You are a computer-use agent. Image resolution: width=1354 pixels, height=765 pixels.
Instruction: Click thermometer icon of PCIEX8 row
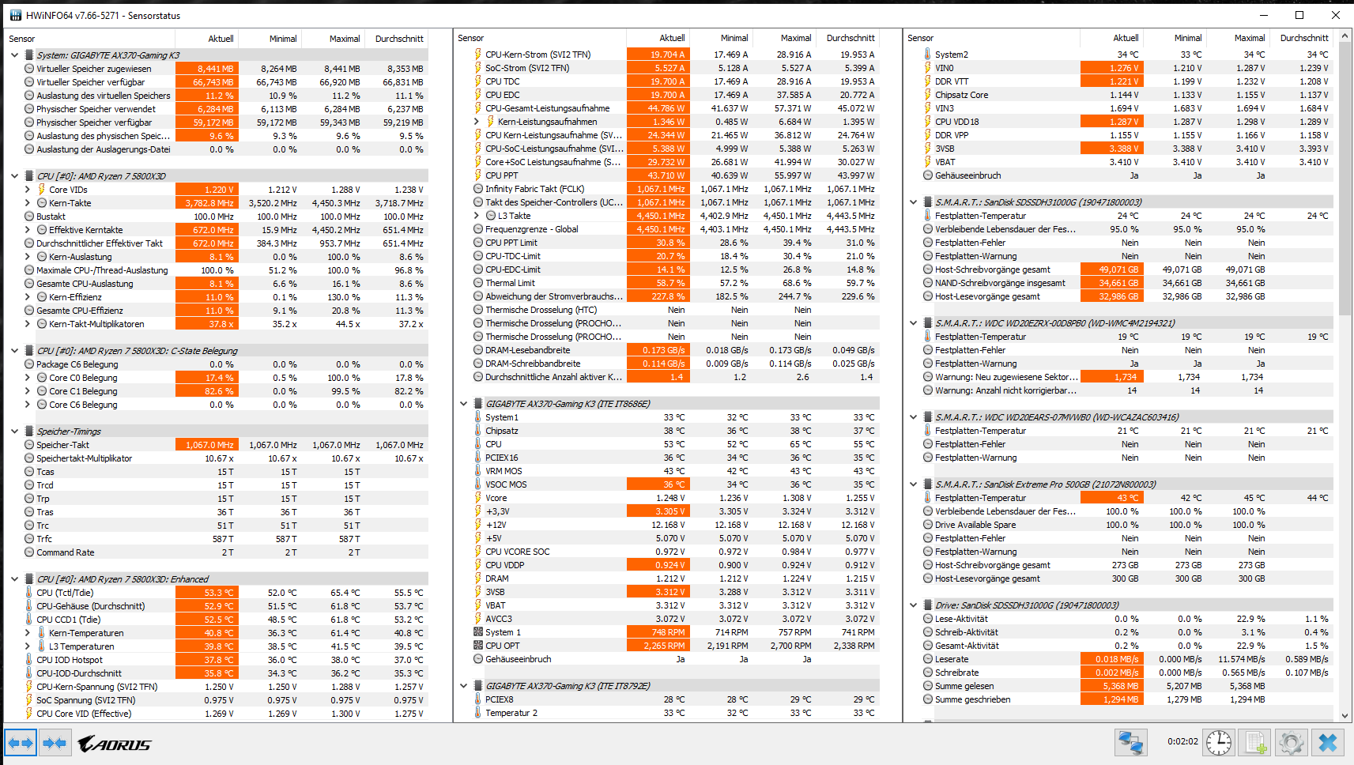[x=478, y=699]
